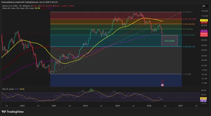Click the 13,100 price axis label
211x116 pixels.
[204, 79]
